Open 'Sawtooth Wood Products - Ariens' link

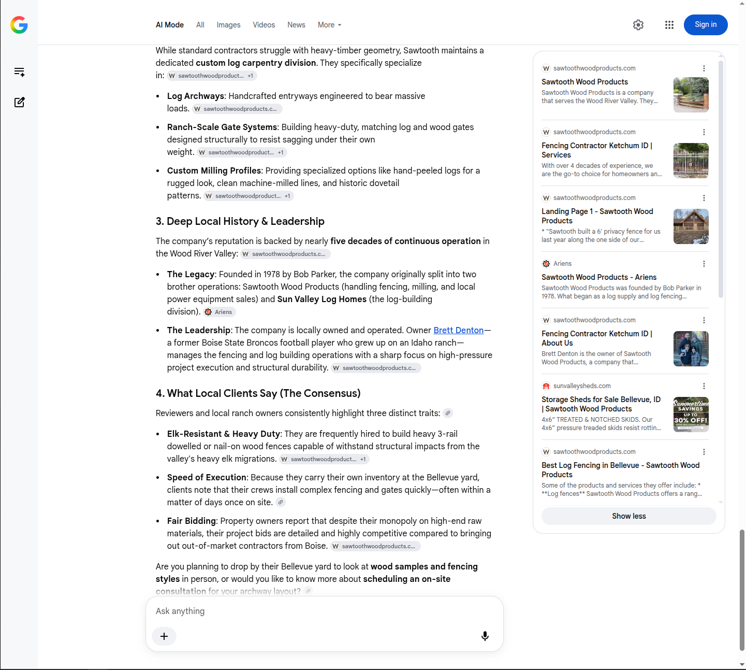[599, 277]
